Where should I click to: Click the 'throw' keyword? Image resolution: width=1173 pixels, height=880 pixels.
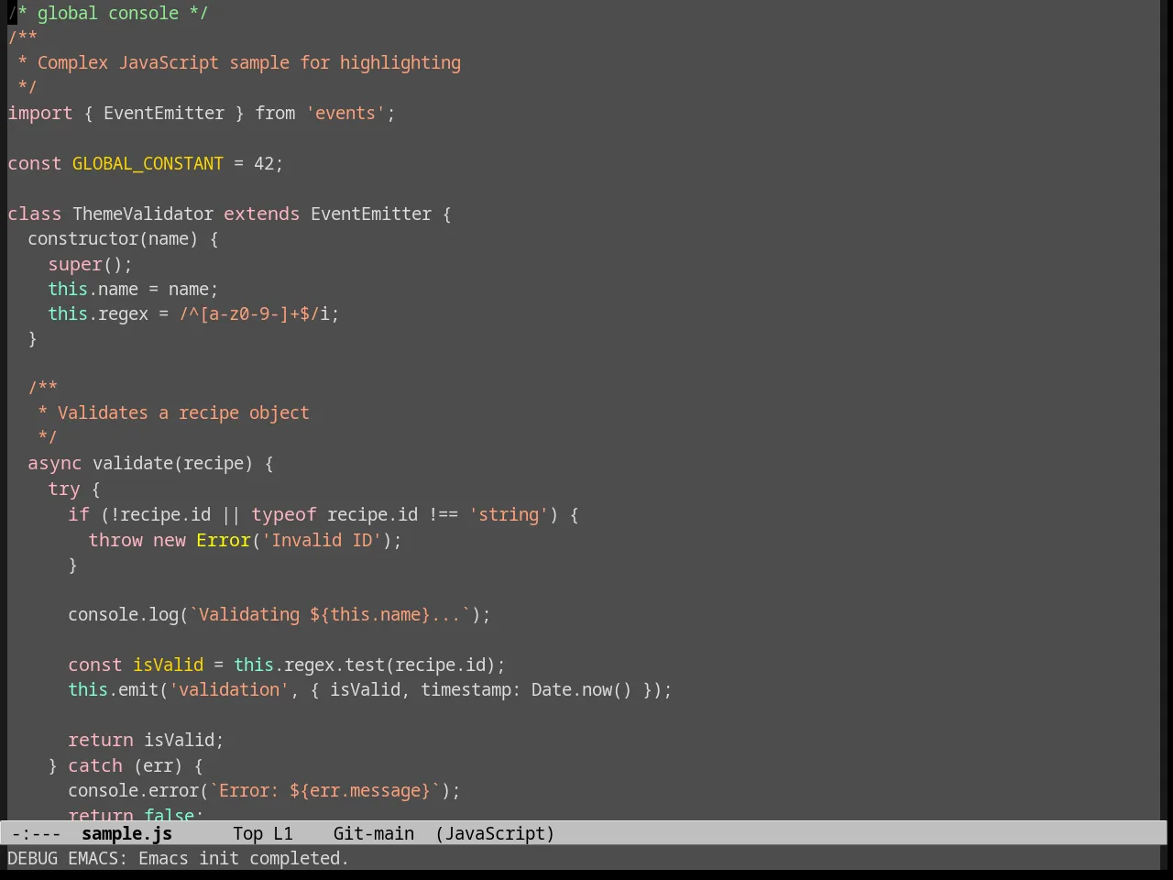tap(115, 540)
